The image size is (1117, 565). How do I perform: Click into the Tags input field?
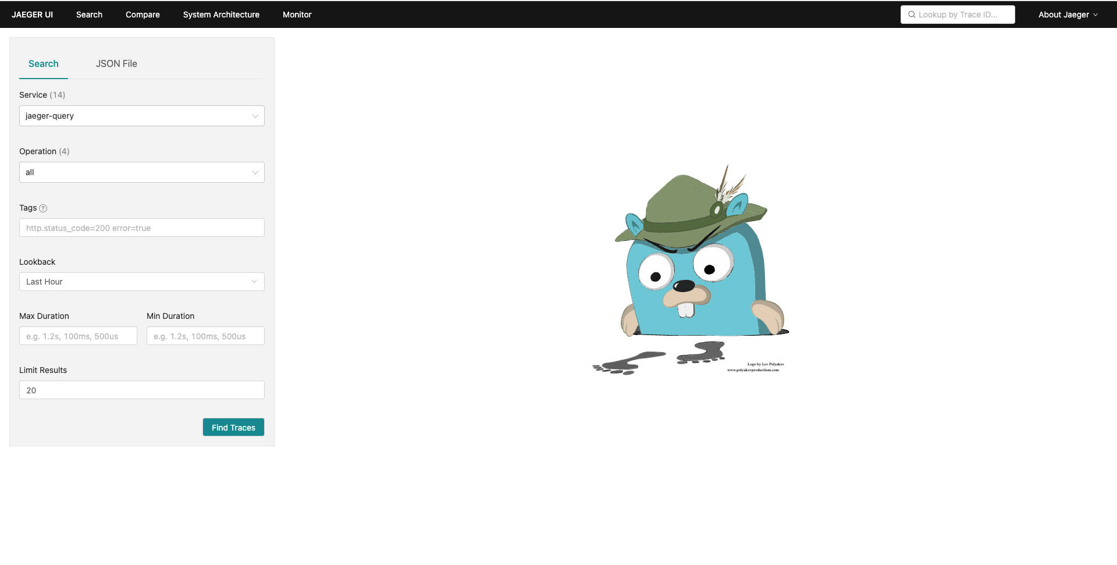[142, 228]
